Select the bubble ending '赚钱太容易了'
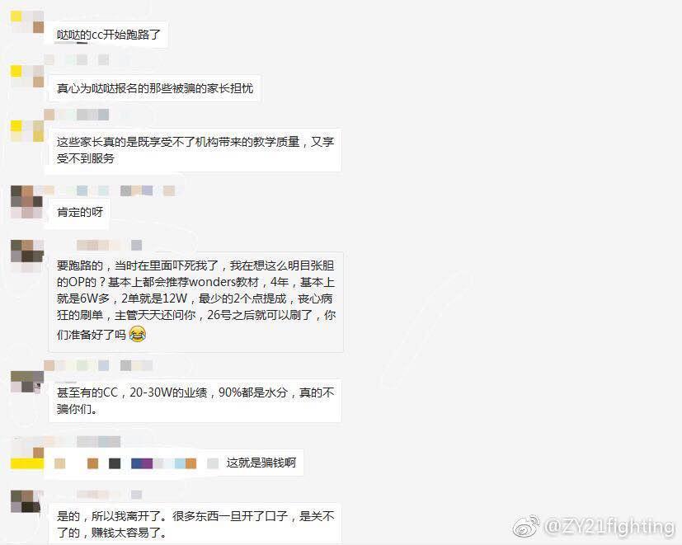Viewport: 682px width, 545px height. click(x=195, y=524)
